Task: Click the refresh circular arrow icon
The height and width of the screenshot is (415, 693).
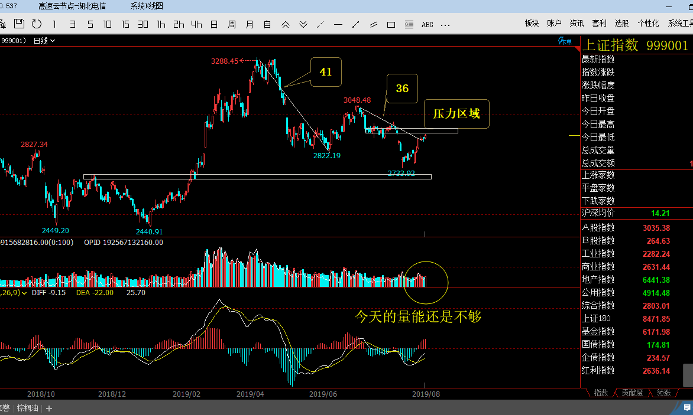Action: tap(37, 24)
